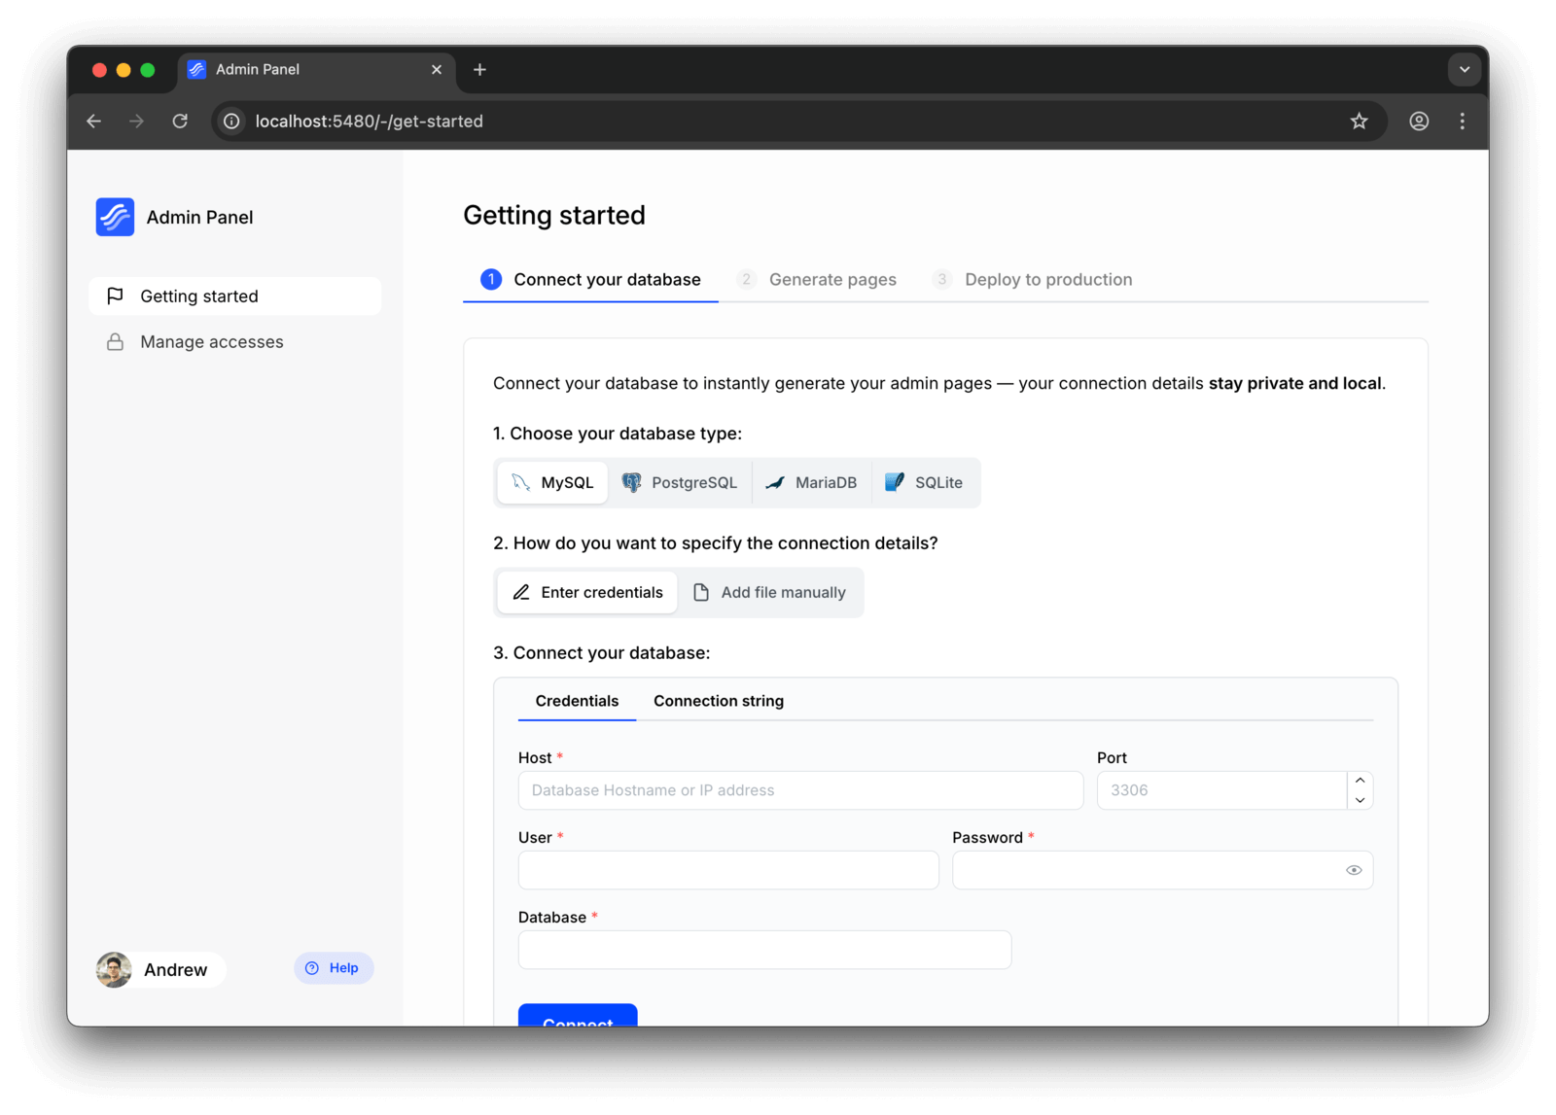Click the blue Connect button
The height and width of the screenshot is (1115, 1556).
coord(578,1016)
